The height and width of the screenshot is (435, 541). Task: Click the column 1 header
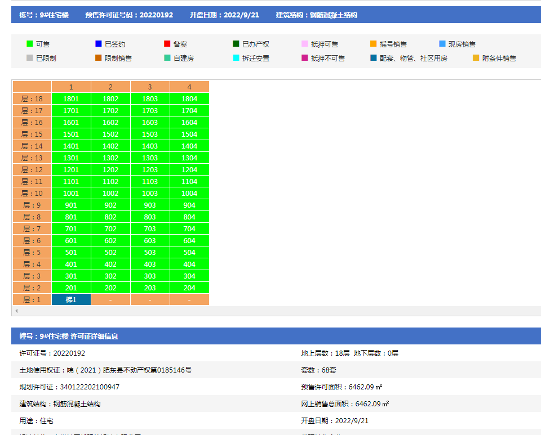click(x=71, y=87)
